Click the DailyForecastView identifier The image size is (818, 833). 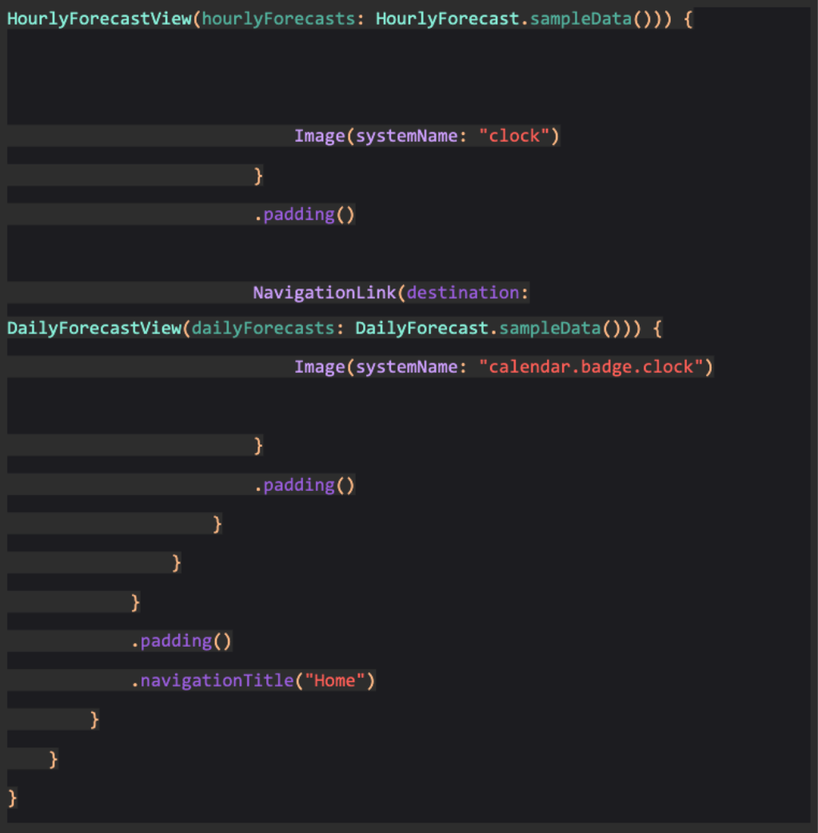(94, 328)
